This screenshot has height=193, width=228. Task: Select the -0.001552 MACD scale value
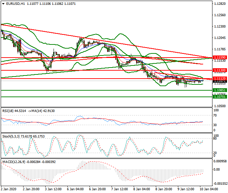[x=220, y=184]
